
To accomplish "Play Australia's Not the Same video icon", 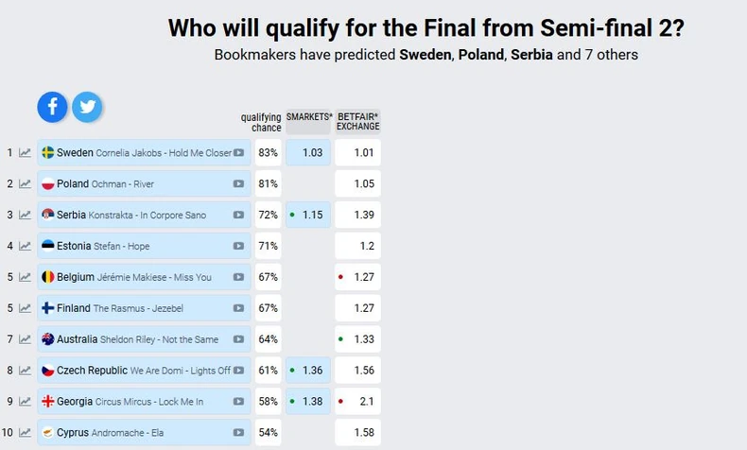I will (239, 339).
